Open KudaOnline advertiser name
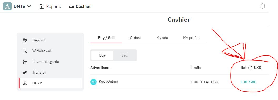The image size is (278, 100). pos(108,81)
